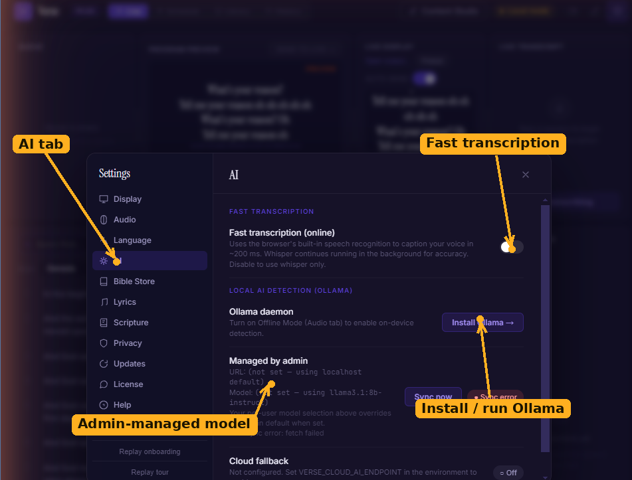Screen dimensions: 632x480
Task: Click the Sync now button
Action: pos(433,396)
